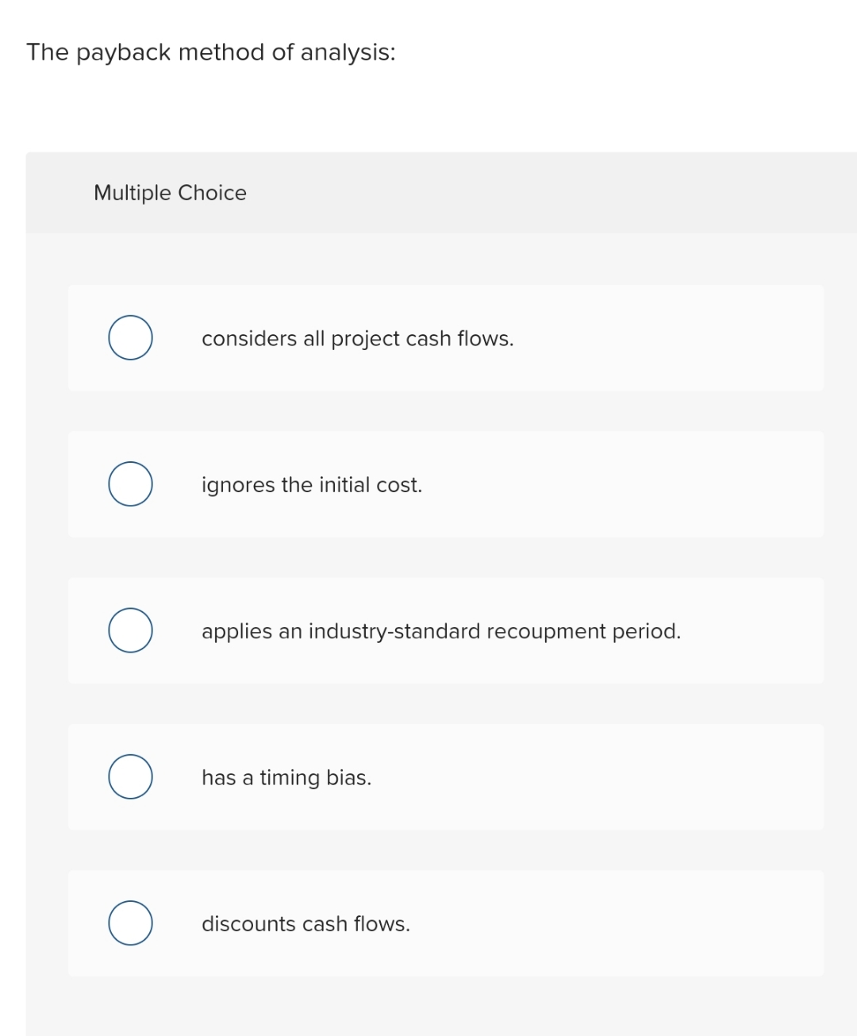Select the radio button for 'discounts cash flows'

click(130, 922)
